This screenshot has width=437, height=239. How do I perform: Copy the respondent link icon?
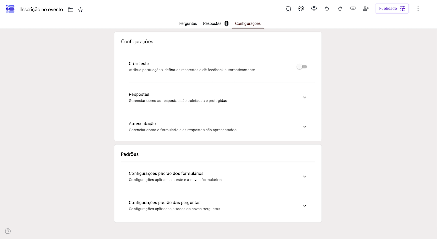click(353, 9)
